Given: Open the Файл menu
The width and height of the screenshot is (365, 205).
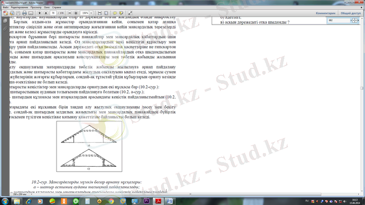Looking at the screenshot, I should click(x=5, y=7).
